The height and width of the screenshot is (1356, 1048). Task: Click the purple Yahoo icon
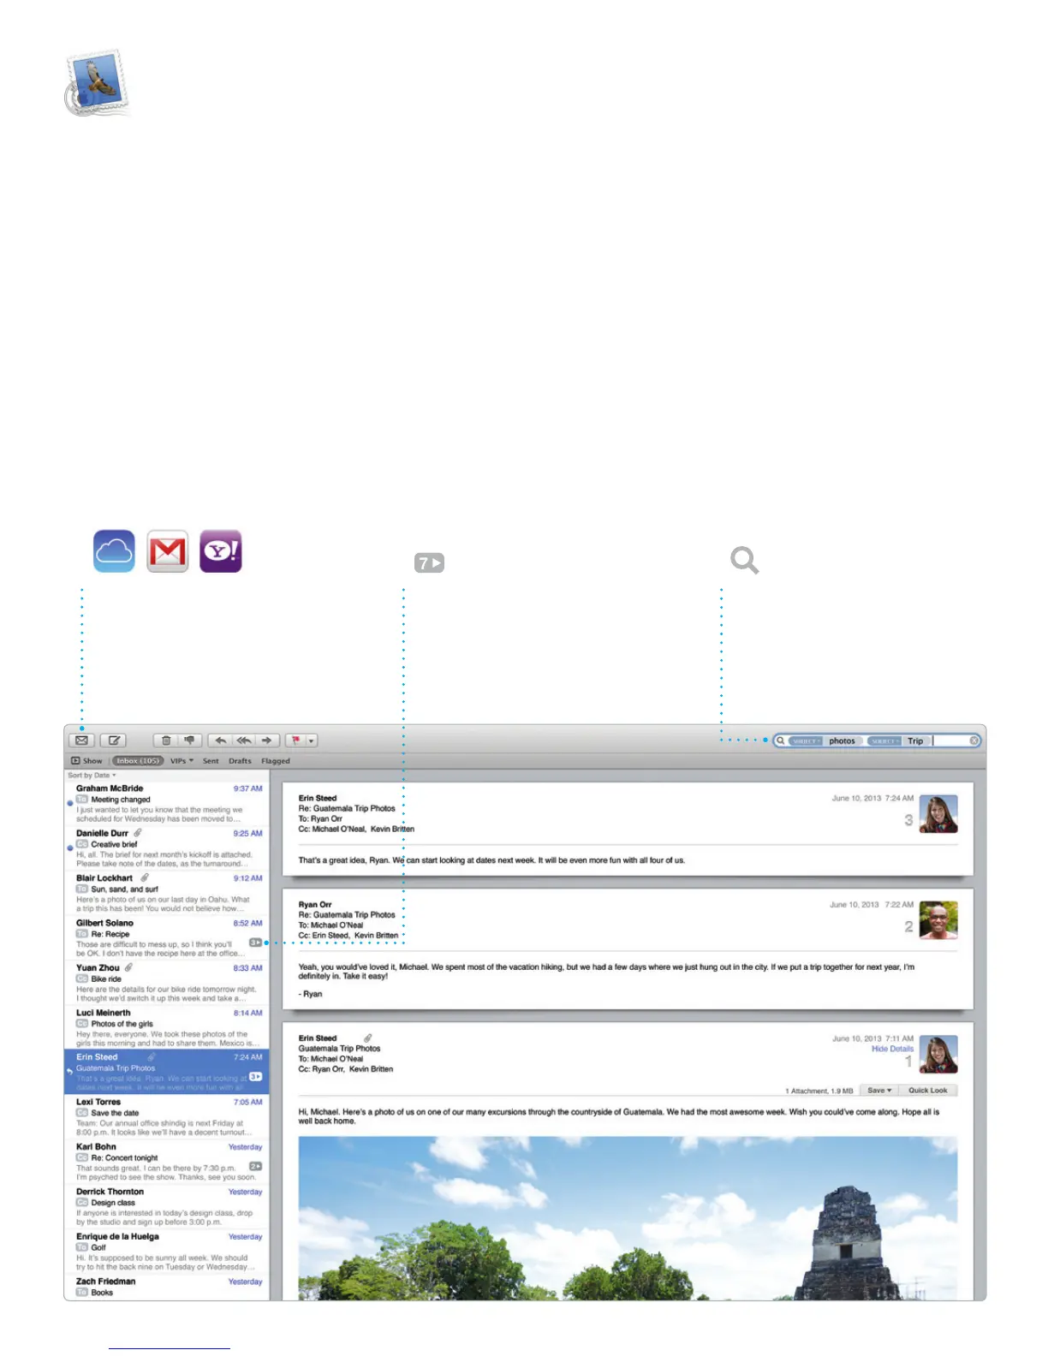[221, 550]
